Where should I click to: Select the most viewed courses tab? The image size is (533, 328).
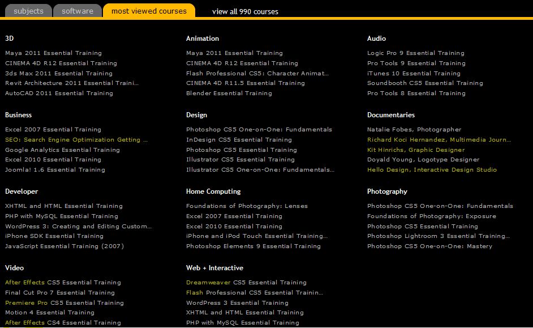point(149,11)
